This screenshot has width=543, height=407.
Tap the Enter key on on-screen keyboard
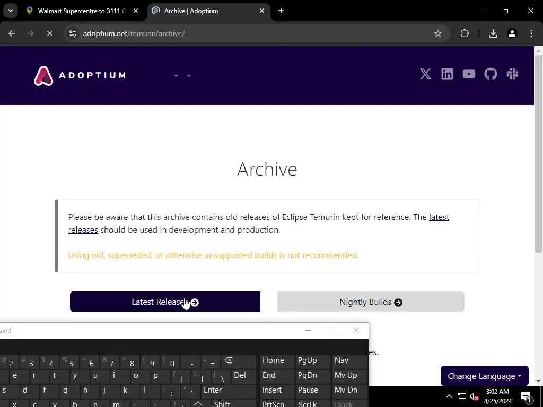point(229,391)
